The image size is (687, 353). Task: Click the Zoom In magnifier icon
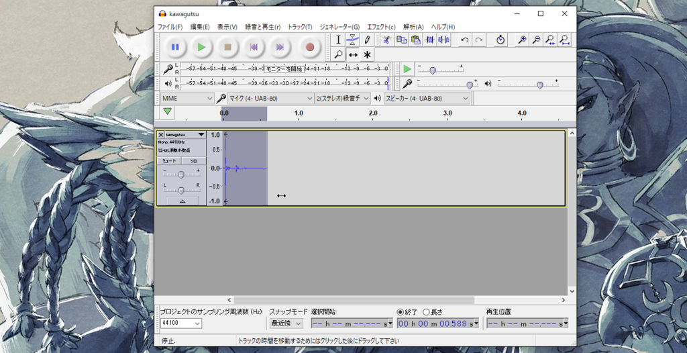(x=522, y=40)
